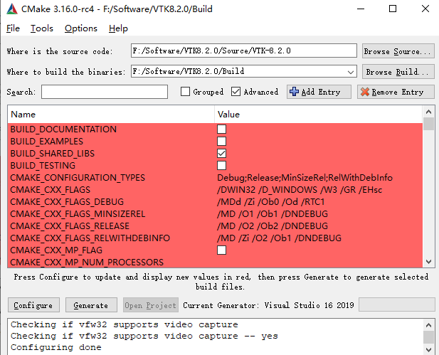Select the BUILD_TESTING row name
Viewport: 439px width, 355px height.
pos(43,166)
